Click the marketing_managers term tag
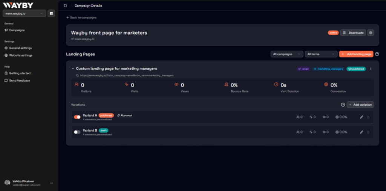The width and height of the screenshot is (386, 191). (x=328, y=69)
